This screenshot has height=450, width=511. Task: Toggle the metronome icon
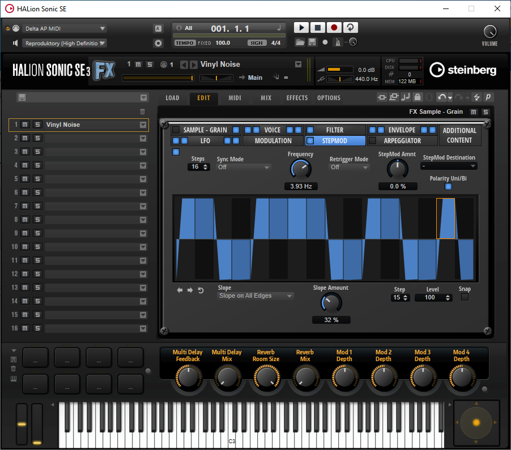pos(338,42)
